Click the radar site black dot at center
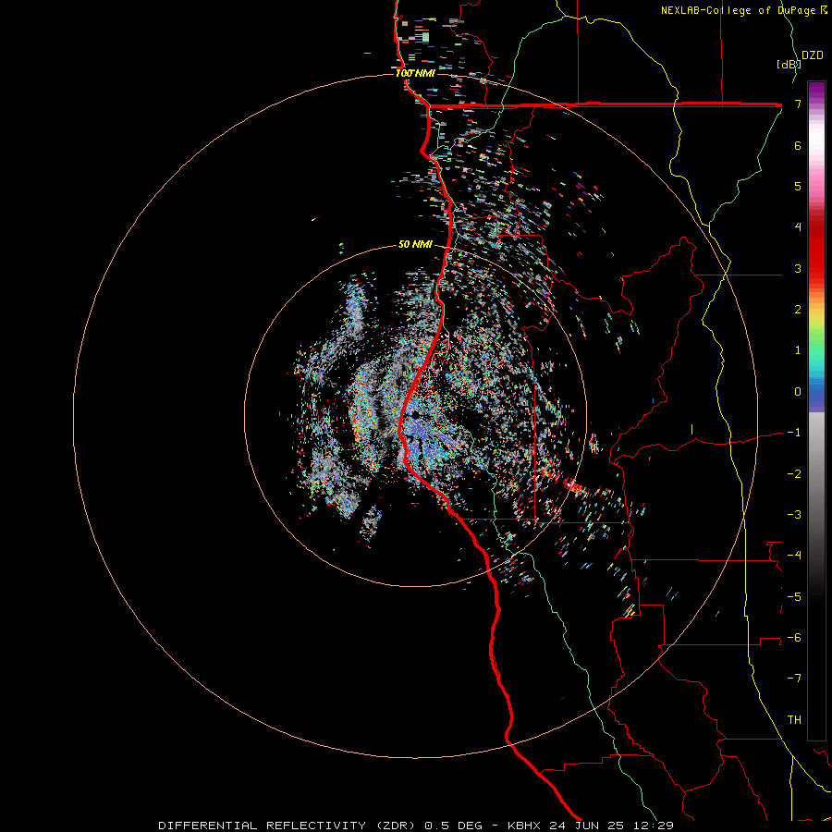Screen dimensions: 832x832 [x=415, y=415]
